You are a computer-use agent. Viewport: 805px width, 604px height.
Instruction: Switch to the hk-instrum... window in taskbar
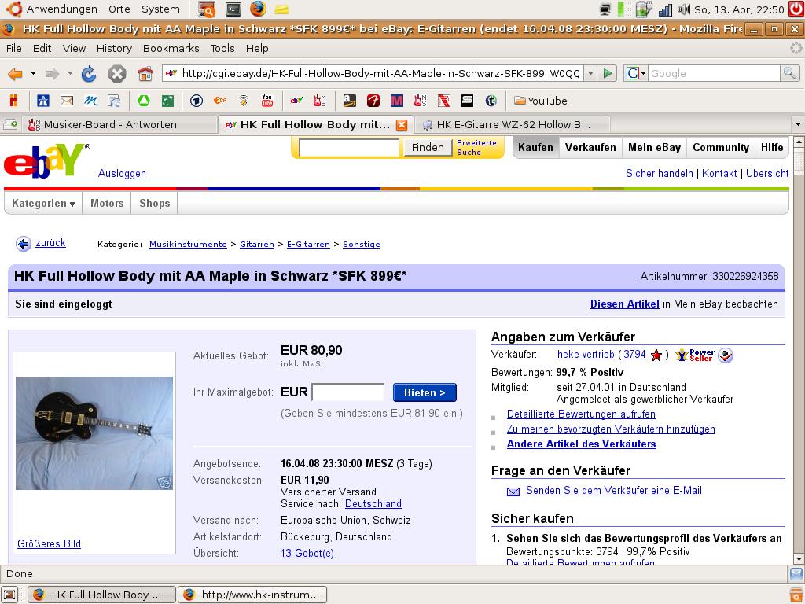point(252,595)
